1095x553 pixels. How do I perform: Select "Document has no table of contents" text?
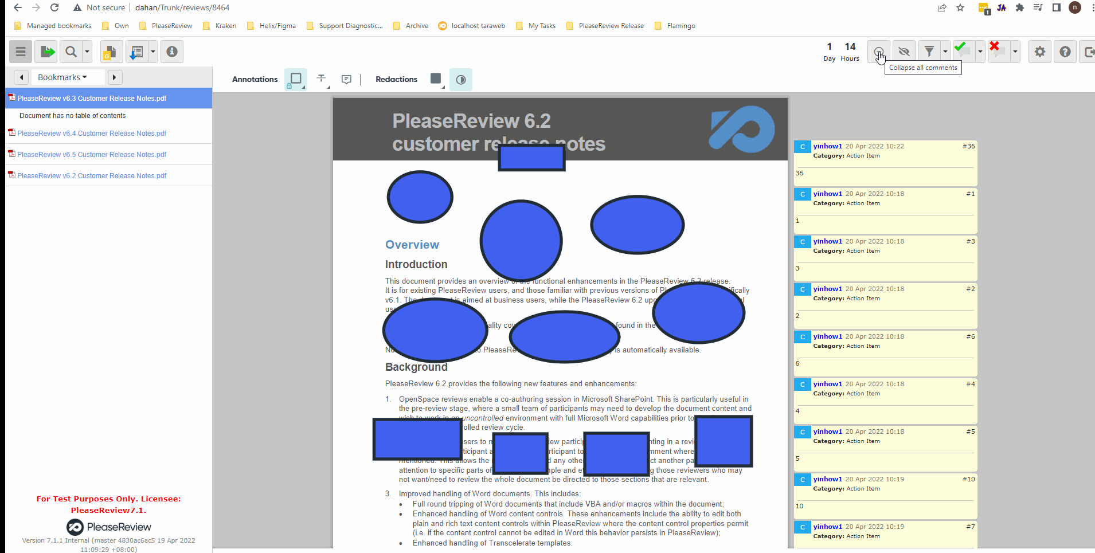pos(72,116)
